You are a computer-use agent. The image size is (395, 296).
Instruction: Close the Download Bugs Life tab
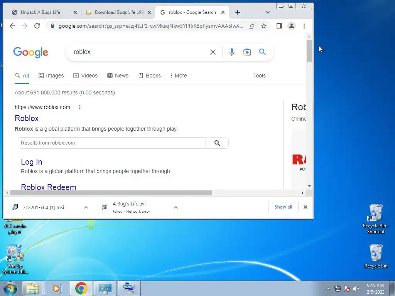[x=149, y=12]
